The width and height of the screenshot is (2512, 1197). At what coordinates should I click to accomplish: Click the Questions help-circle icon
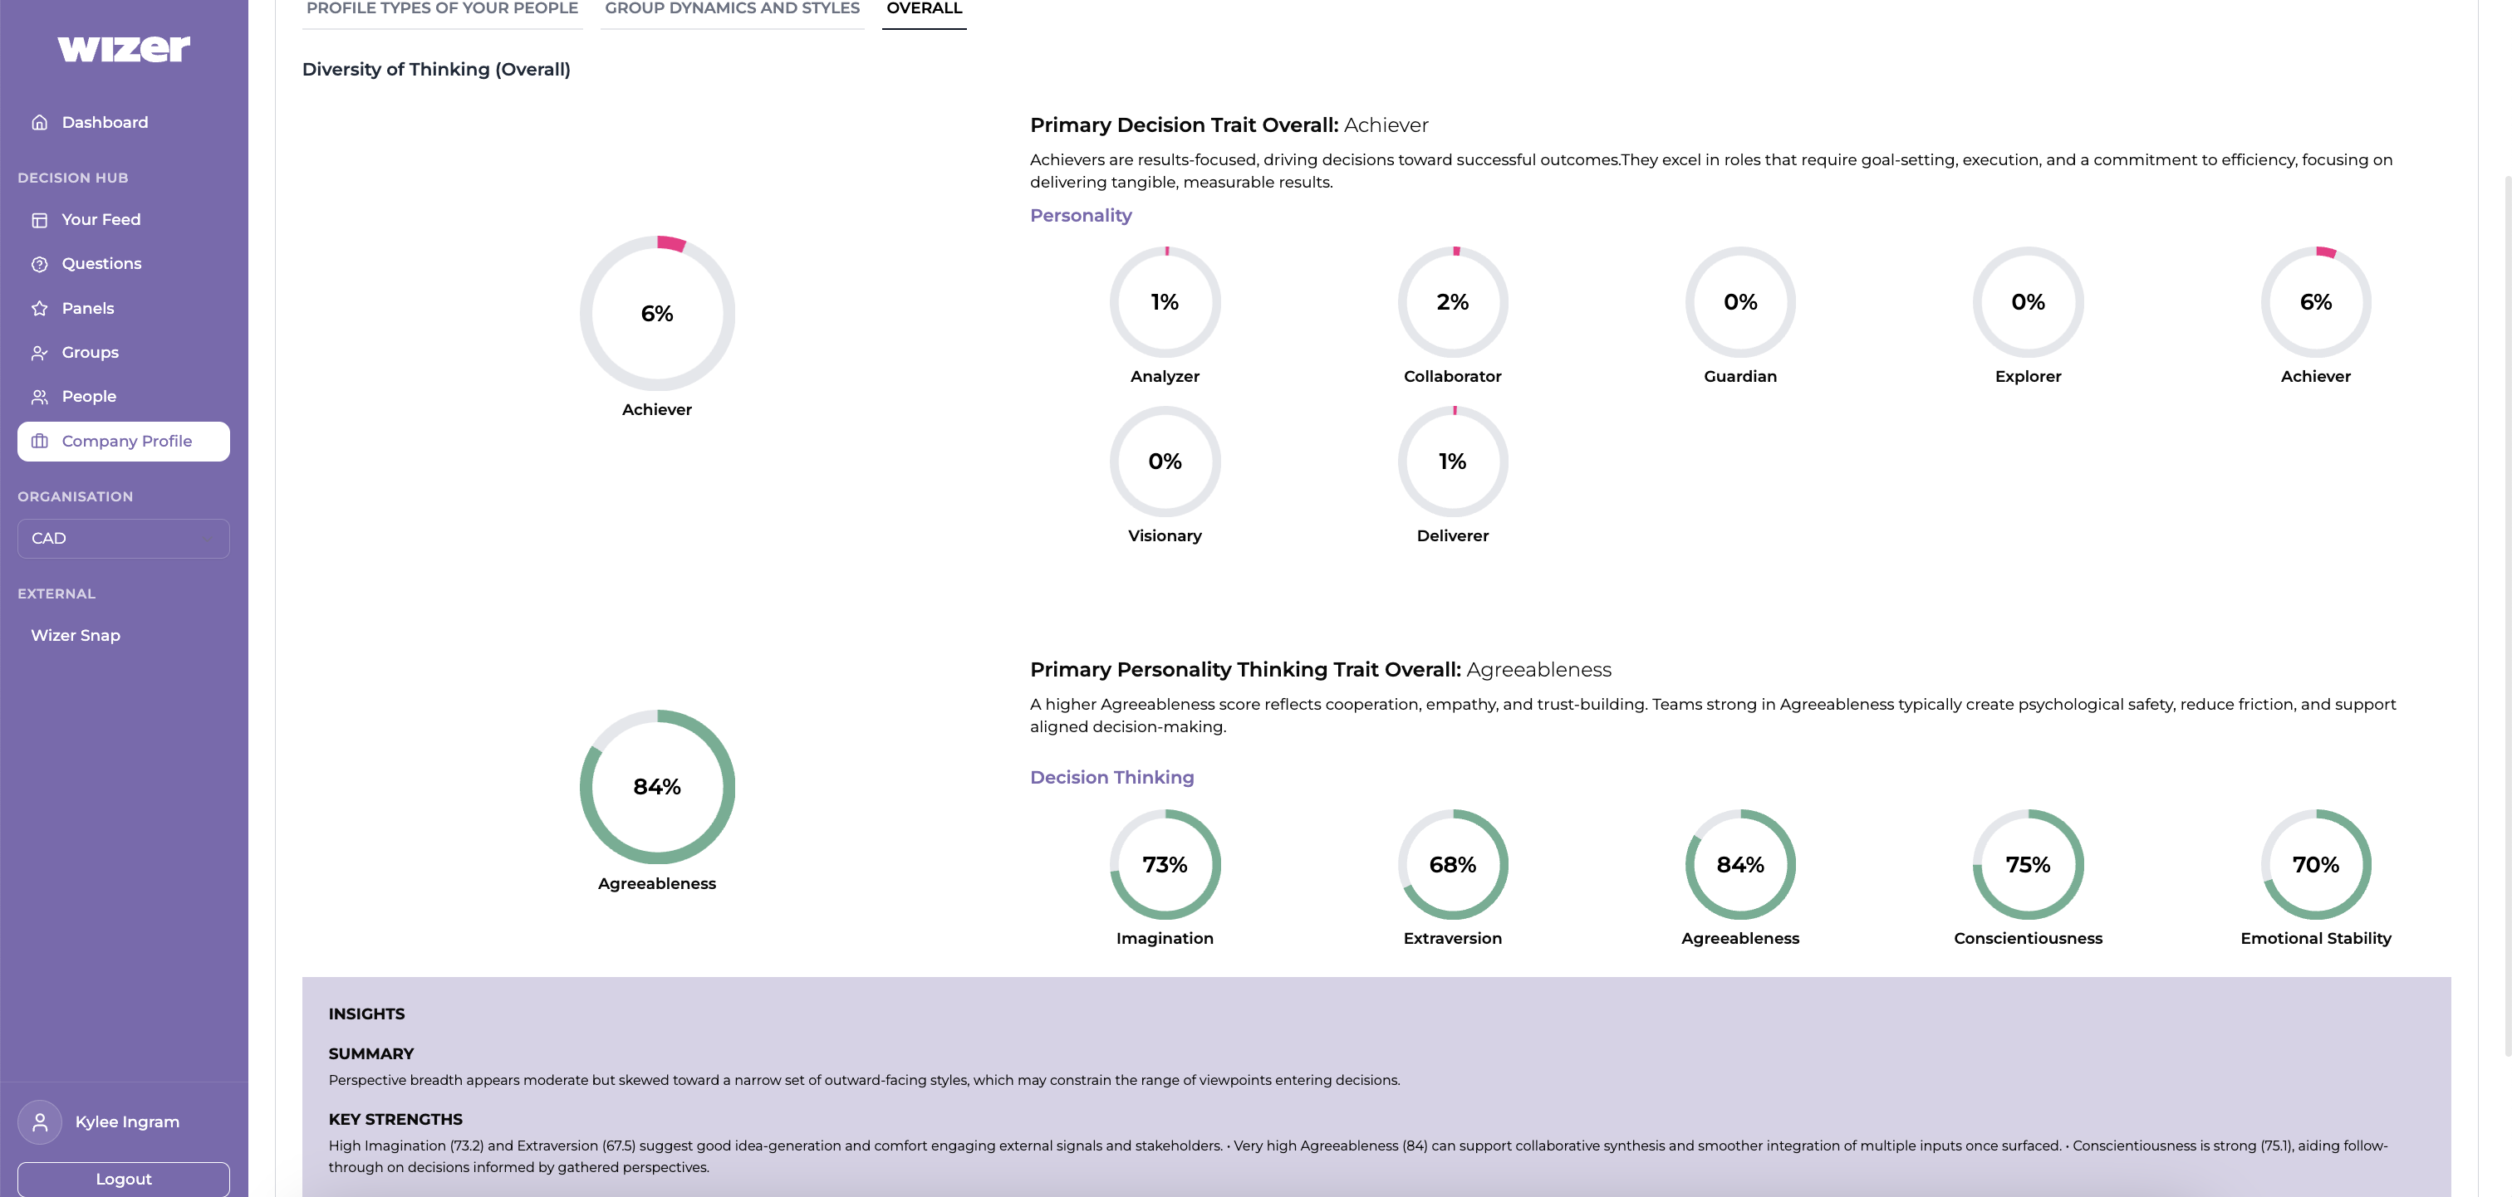39,264
